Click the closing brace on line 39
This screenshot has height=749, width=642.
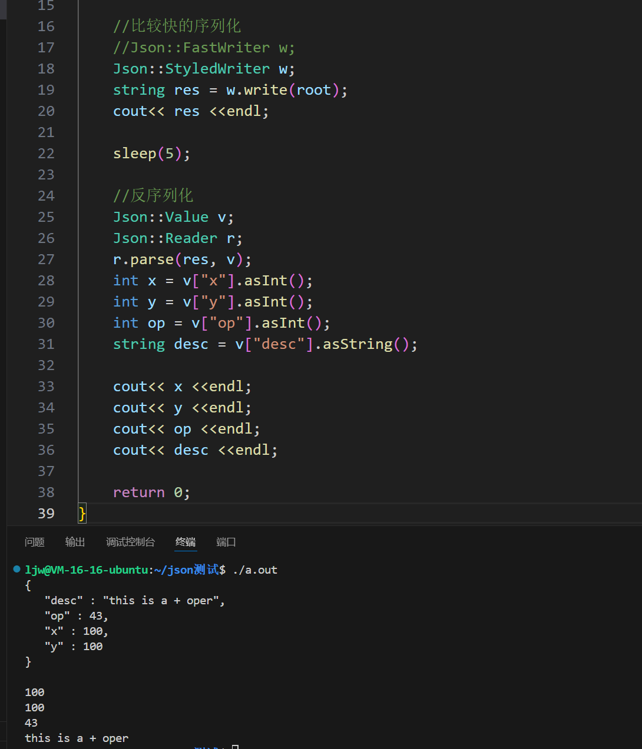tap(82, 514)
